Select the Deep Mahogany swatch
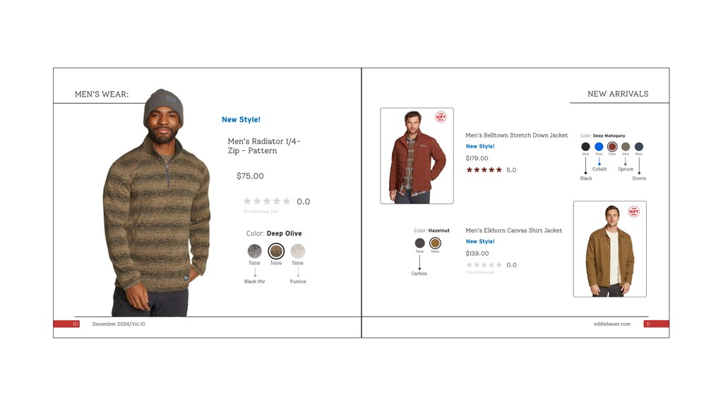This screenshot has height=406, width=723. click(x=612, y=147)
